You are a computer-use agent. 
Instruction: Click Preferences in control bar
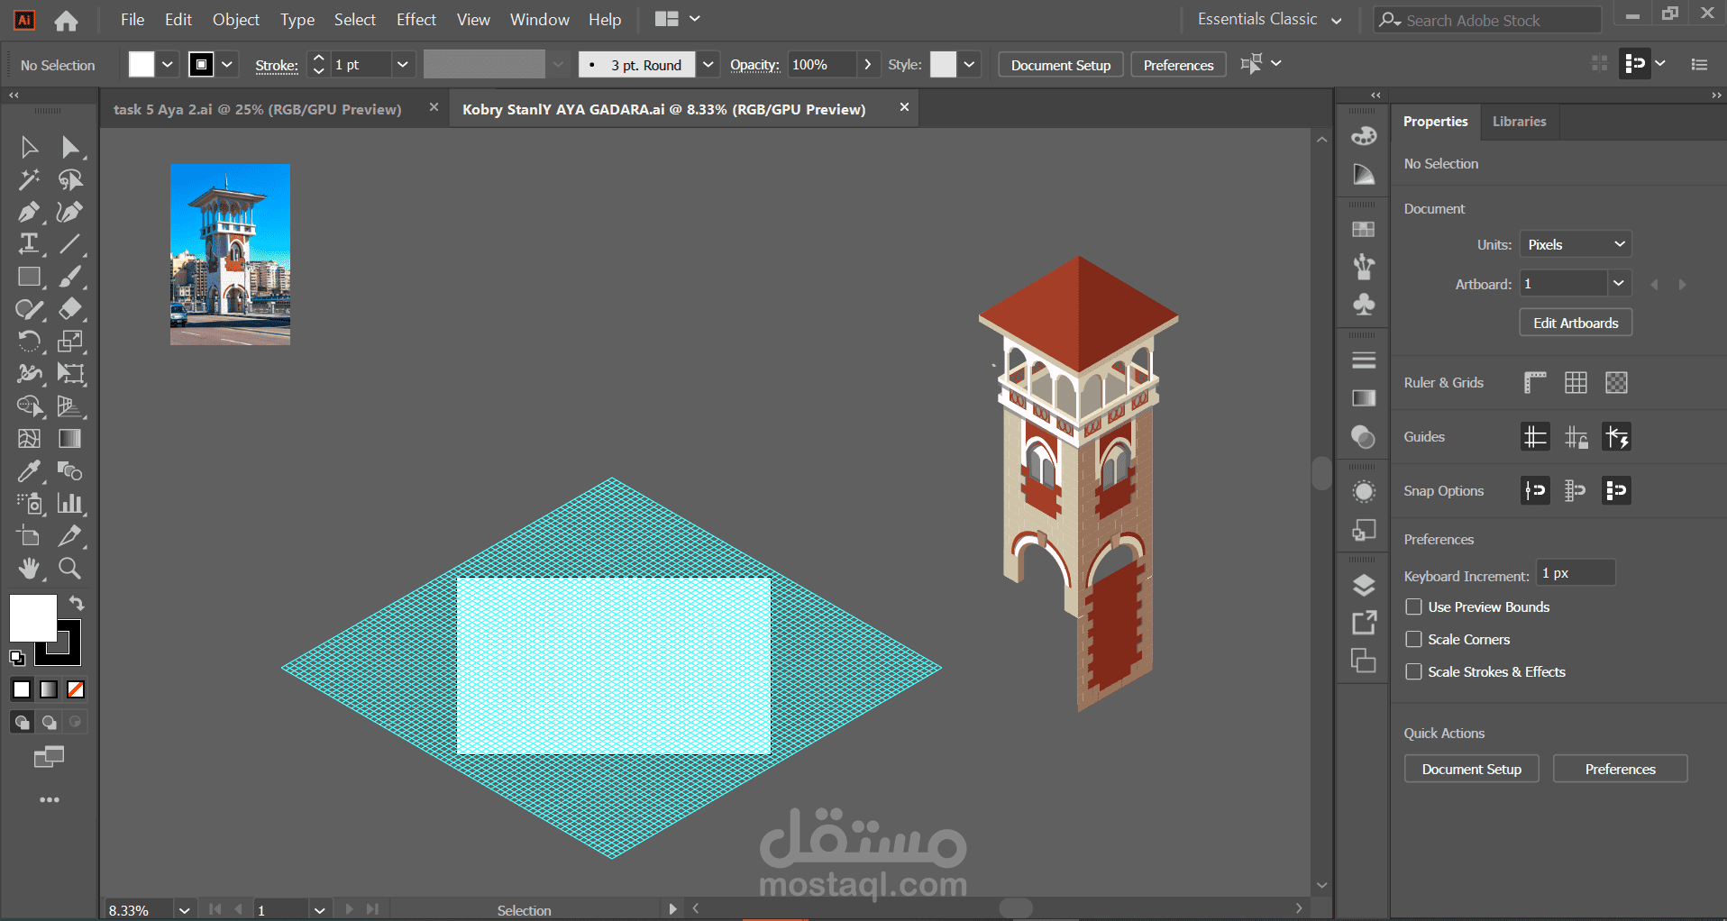tap(1178, 65)
